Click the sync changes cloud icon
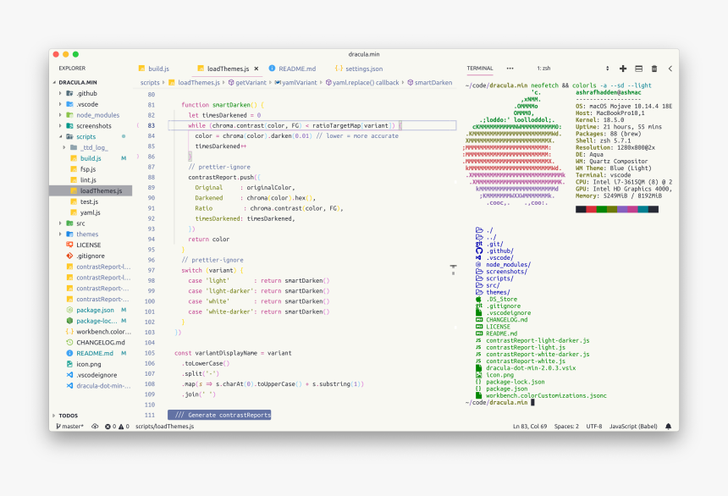728x496 pixels. coord(95,427)
